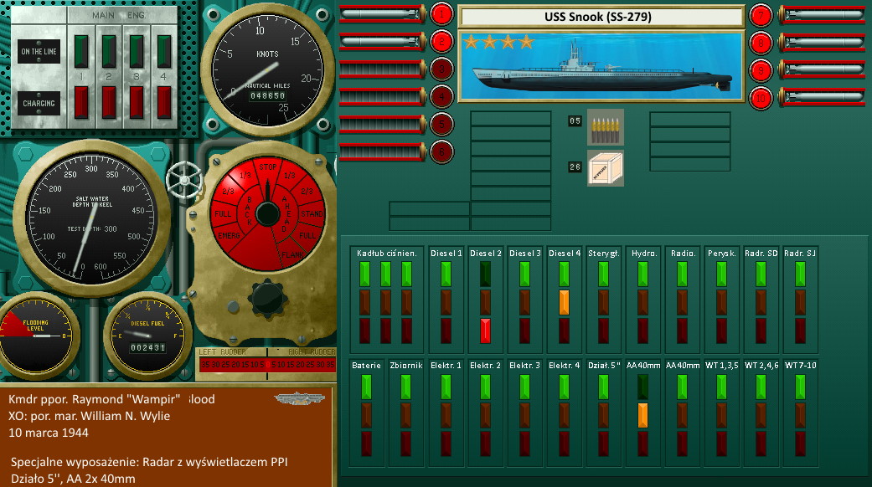Click the USS Snook submarine picture
Viewport: 872px width, 487px height.
[601, 66]
